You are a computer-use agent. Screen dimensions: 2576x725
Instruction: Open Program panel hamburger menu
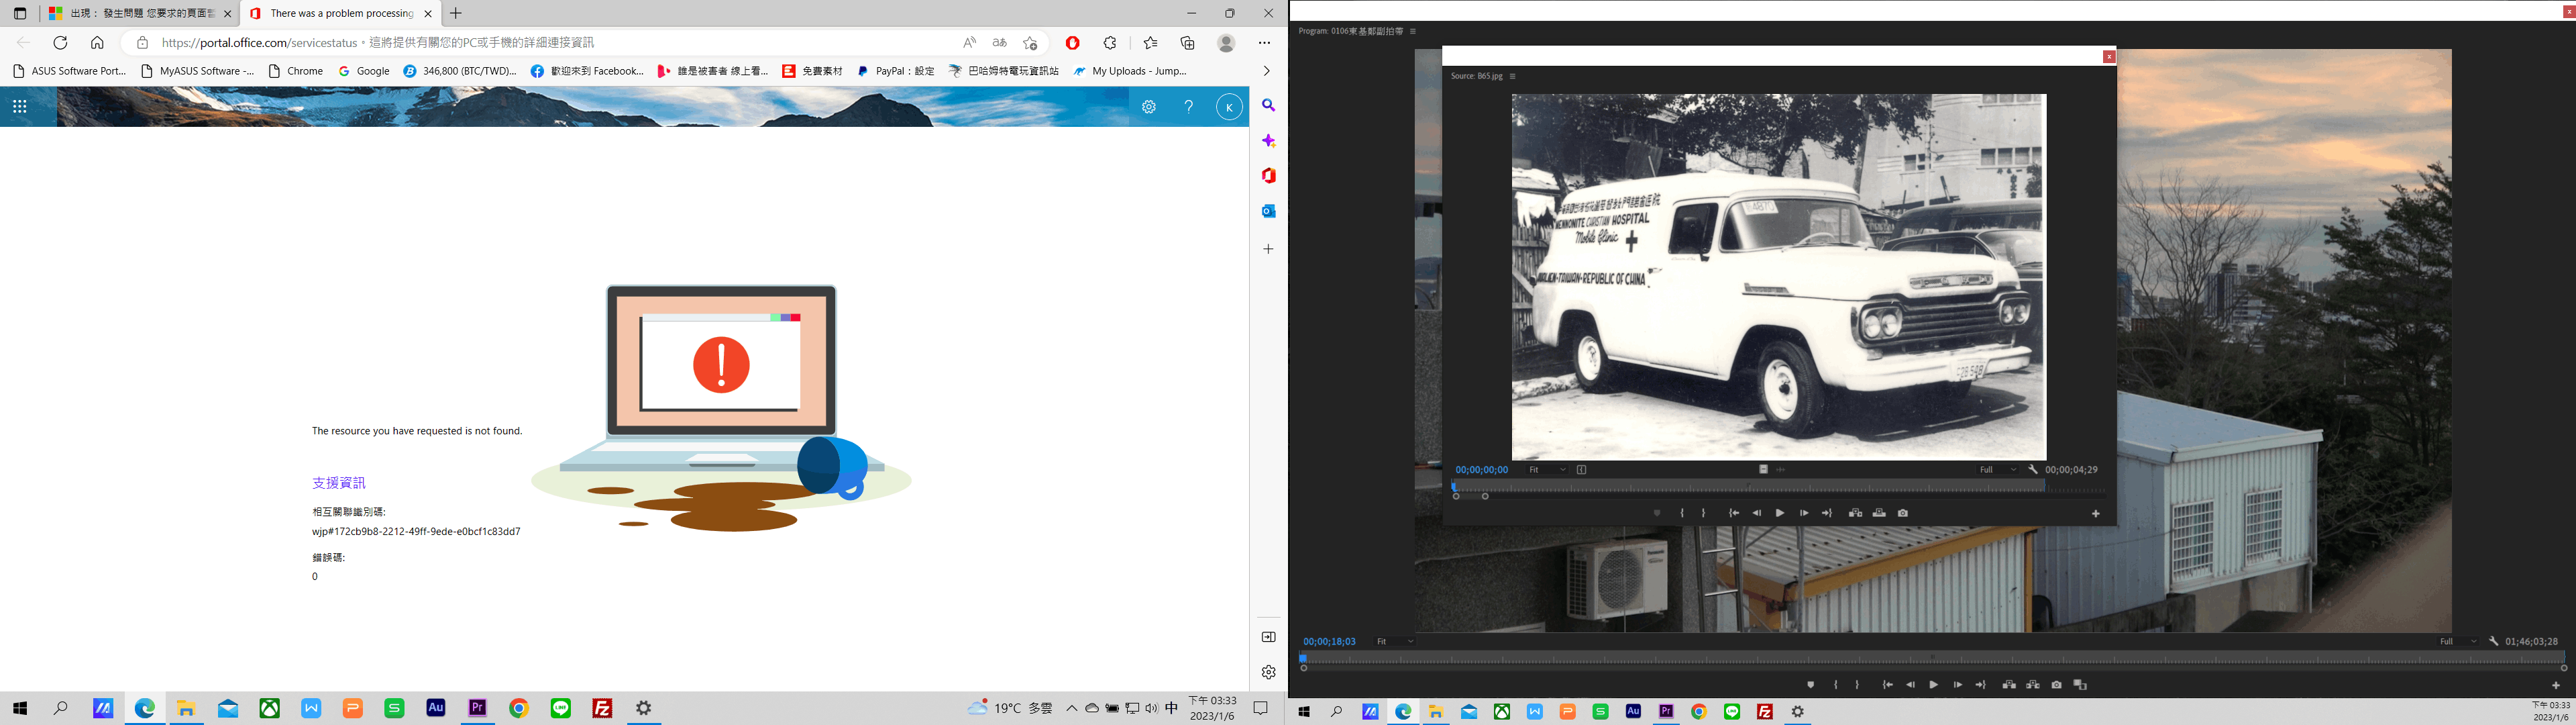(1413, 31)
